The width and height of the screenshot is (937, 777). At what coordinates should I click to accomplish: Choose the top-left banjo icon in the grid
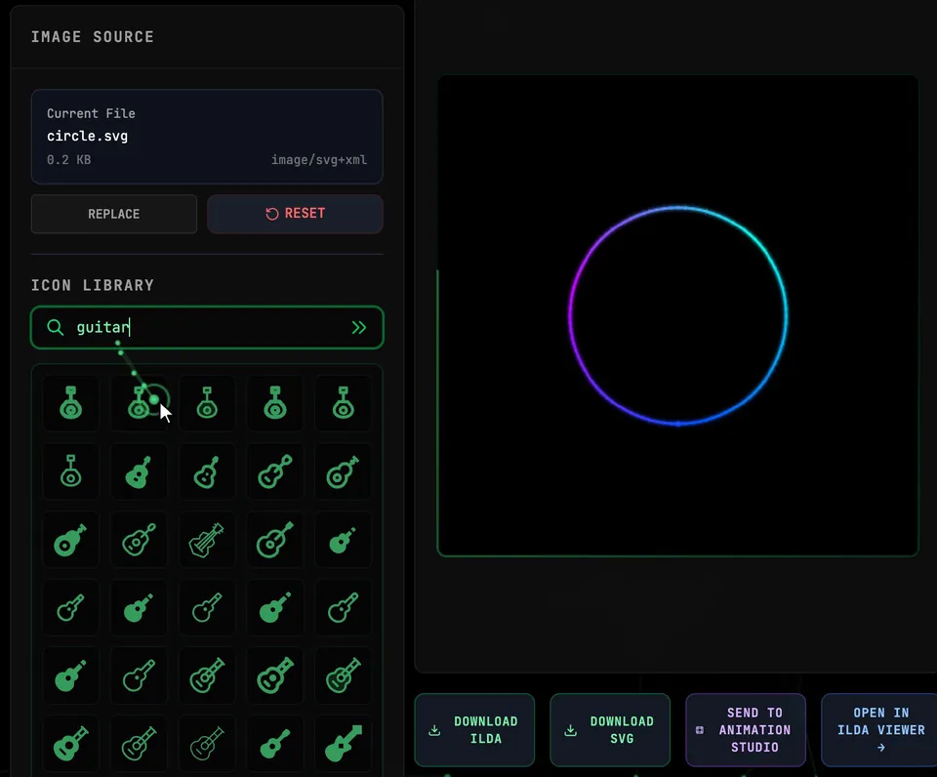[x=70, y=402]
